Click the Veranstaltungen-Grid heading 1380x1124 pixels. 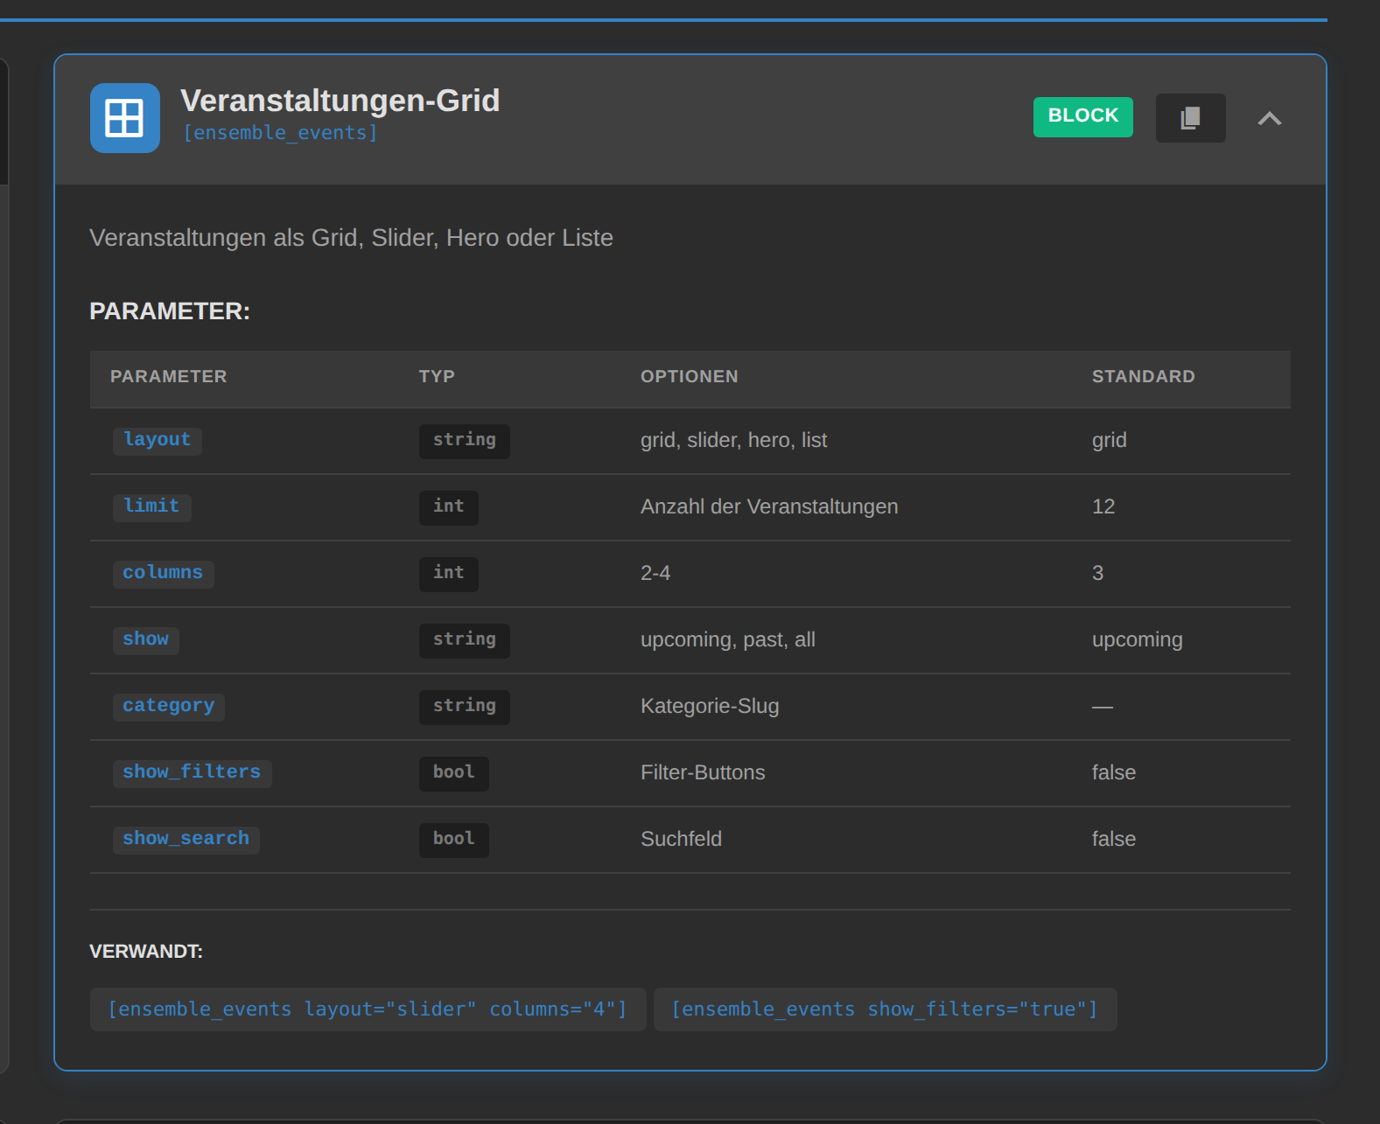pos(340,101)
